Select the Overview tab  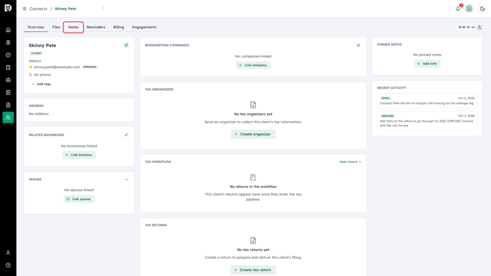point(35,27)
